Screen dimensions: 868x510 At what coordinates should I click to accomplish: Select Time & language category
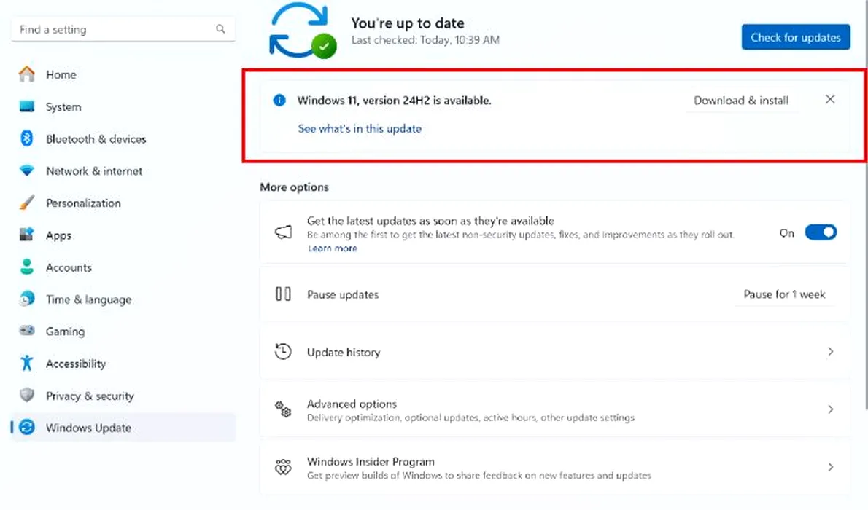[x=123, y=299]
